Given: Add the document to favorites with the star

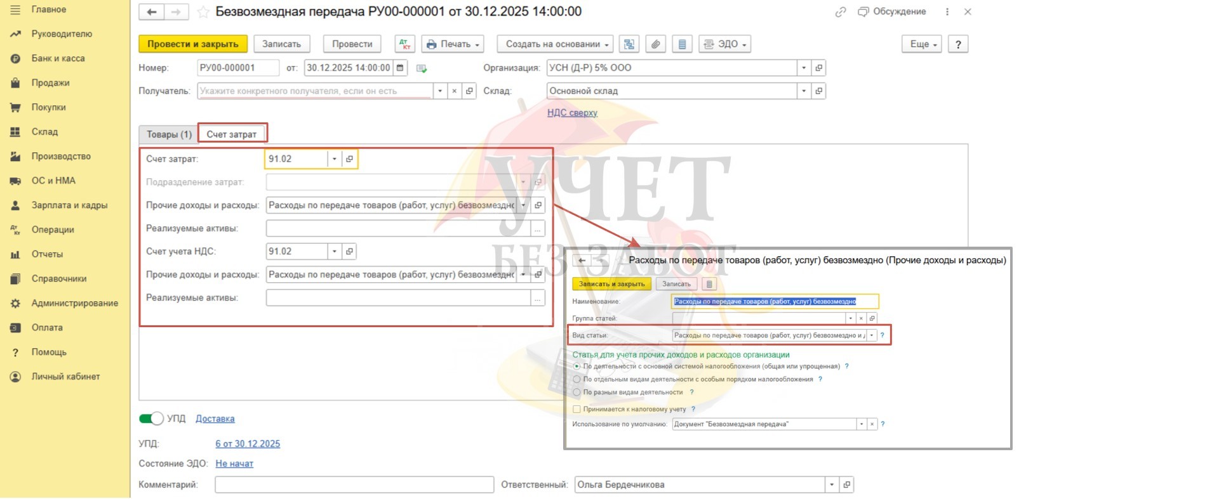Looking at the screenshot, I should (203, 12).
